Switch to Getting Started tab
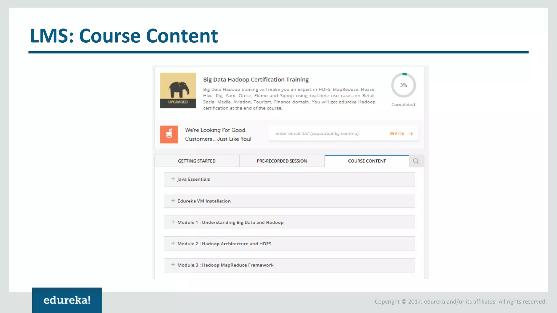This screenshot has height=313, width=557. click(x=197, y=161)
